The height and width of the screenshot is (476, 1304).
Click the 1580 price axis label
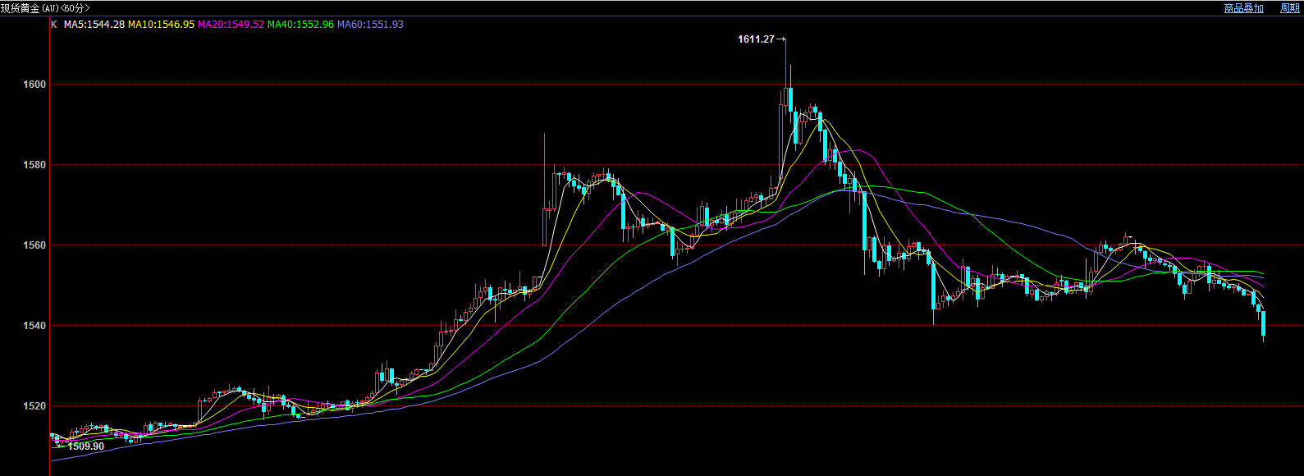(x=34, y=165)
